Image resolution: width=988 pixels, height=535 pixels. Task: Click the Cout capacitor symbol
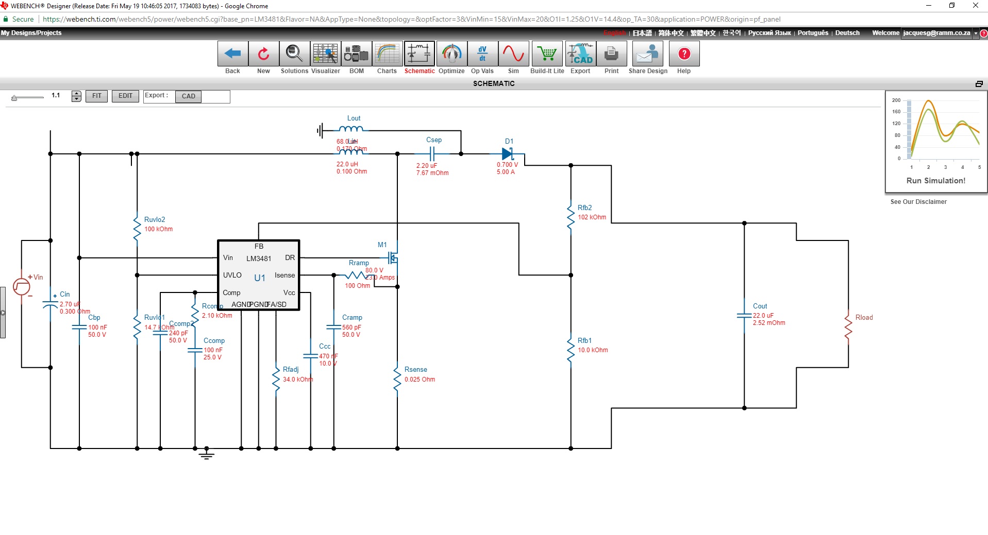click(744, 316)
